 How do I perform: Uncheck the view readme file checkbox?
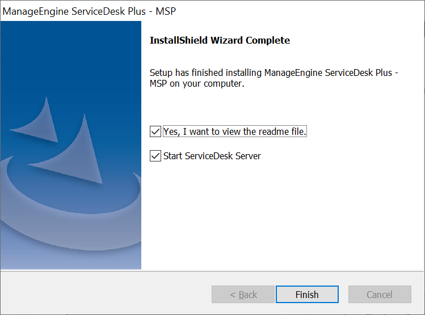pos(155,131)
